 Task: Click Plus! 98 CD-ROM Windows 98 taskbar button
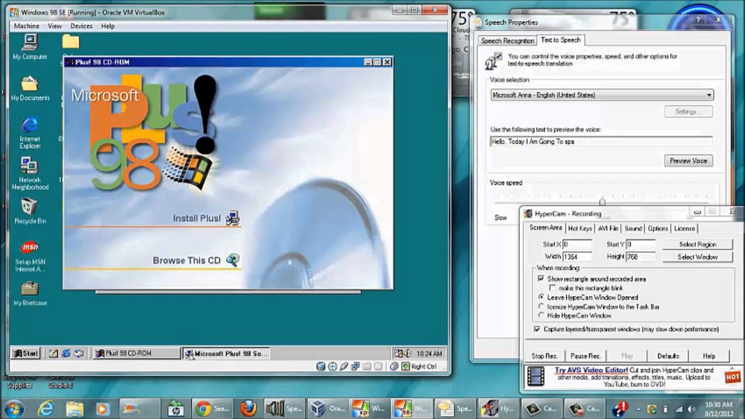[137, 353]
